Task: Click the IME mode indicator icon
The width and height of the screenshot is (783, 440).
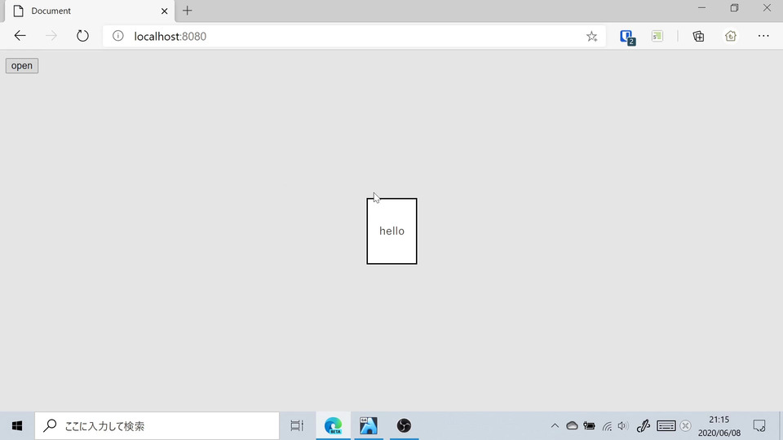Action: click(686, 426)
